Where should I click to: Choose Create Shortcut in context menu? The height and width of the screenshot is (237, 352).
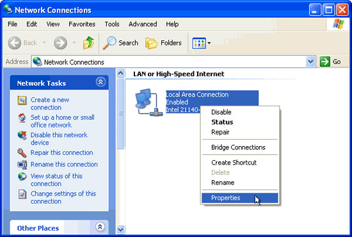pyautogui.click(x=240, y=163)
